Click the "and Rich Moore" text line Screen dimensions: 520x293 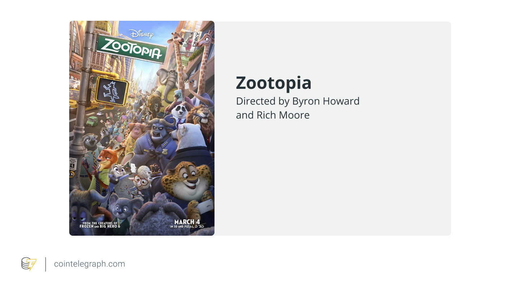coord(273,115)
